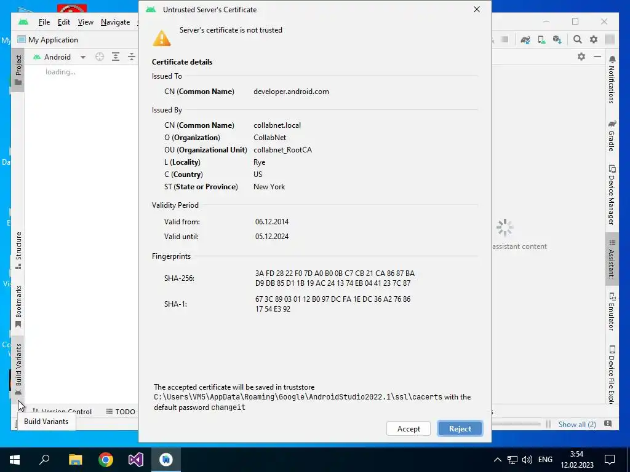
Task: Switch the ENG input language indicator
Action: (545, 460)
